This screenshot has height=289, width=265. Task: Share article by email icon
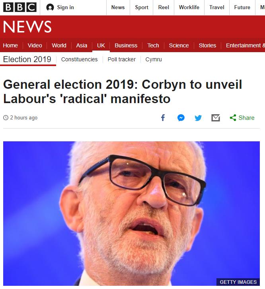[x=216, y=118]
